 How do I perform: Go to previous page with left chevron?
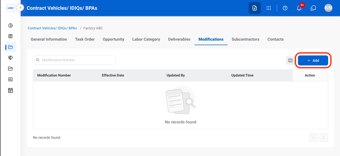[x=313, y=137]
